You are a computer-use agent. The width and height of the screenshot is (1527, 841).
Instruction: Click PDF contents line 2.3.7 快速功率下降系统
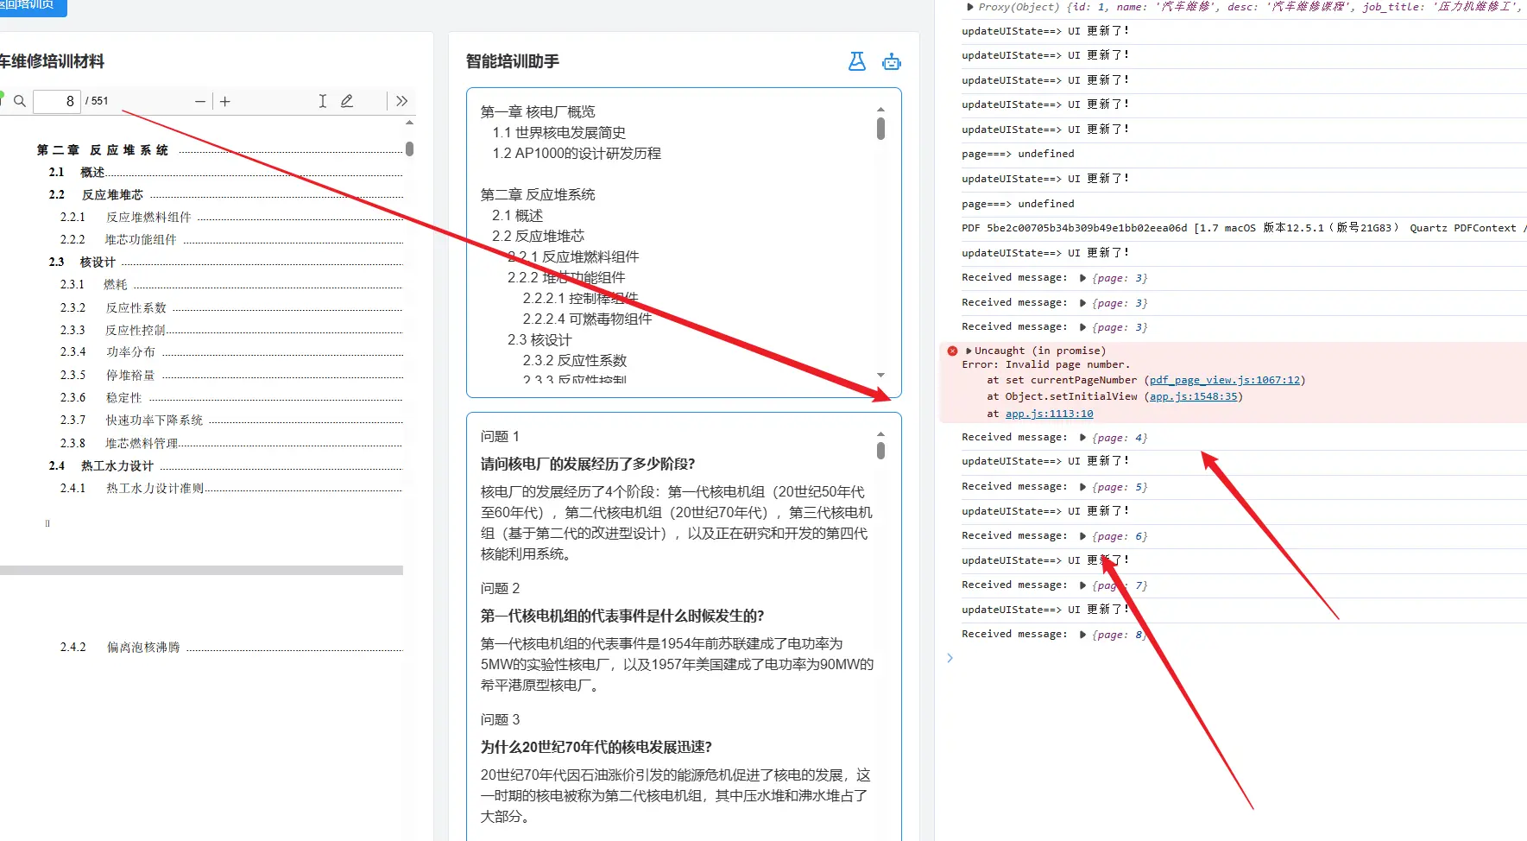coord(231,420)
